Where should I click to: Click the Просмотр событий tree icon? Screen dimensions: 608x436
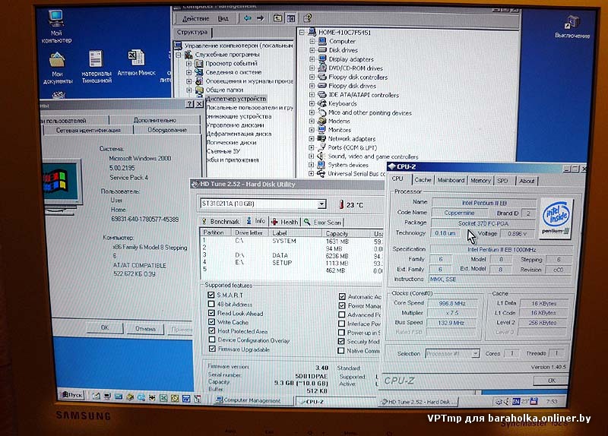coord(199,63)
